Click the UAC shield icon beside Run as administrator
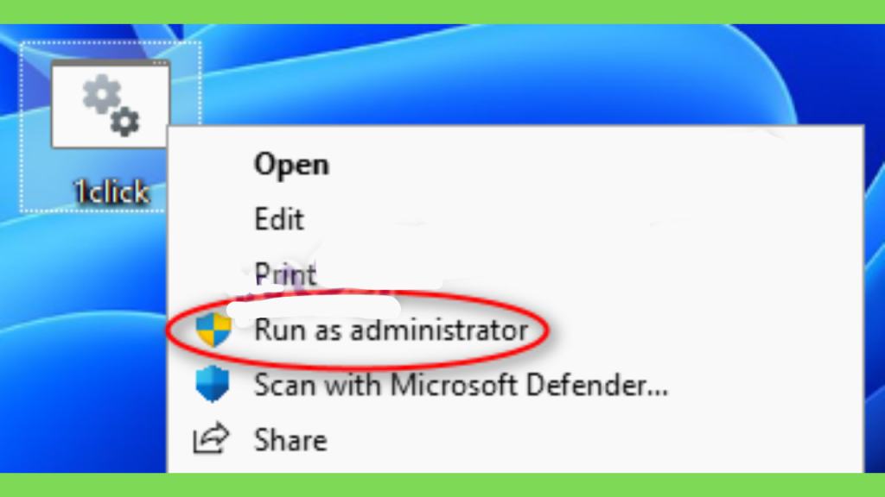This screenshot has width=885, height=497. click(214, 330)
